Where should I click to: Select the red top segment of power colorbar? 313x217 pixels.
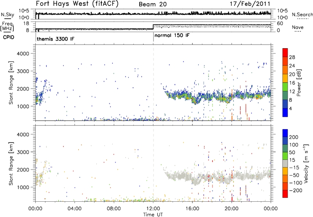[x=285, y=53]
